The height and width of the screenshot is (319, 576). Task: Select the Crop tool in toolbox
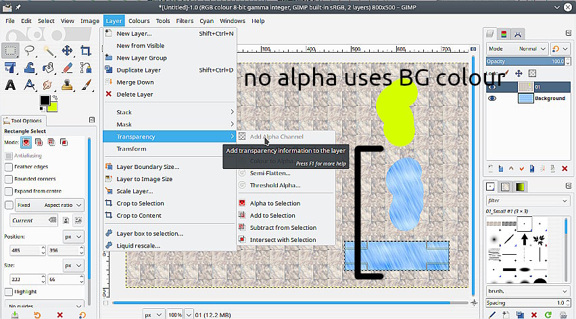pos(86,50)
